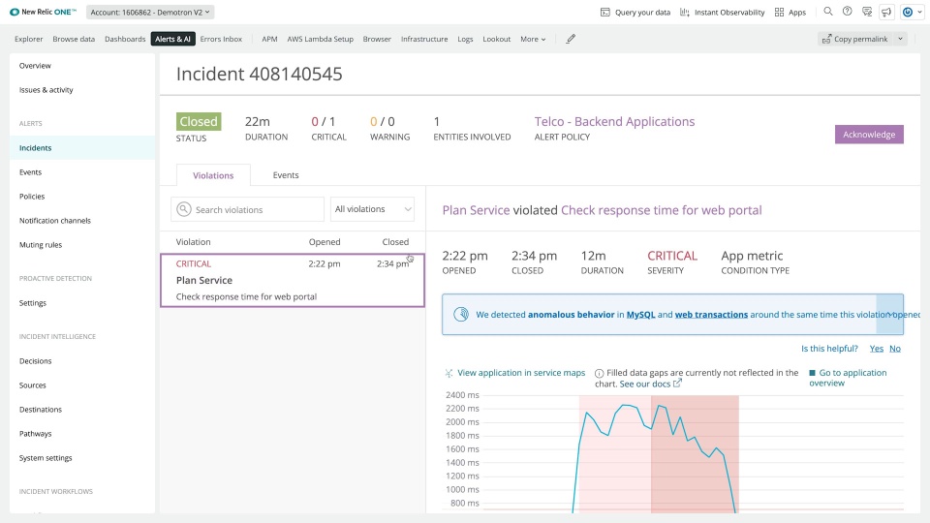Viewport: 930px width, 523px height.
Task: Open AWS Lambda Setup navigation item
Action: tap(321, 39)
